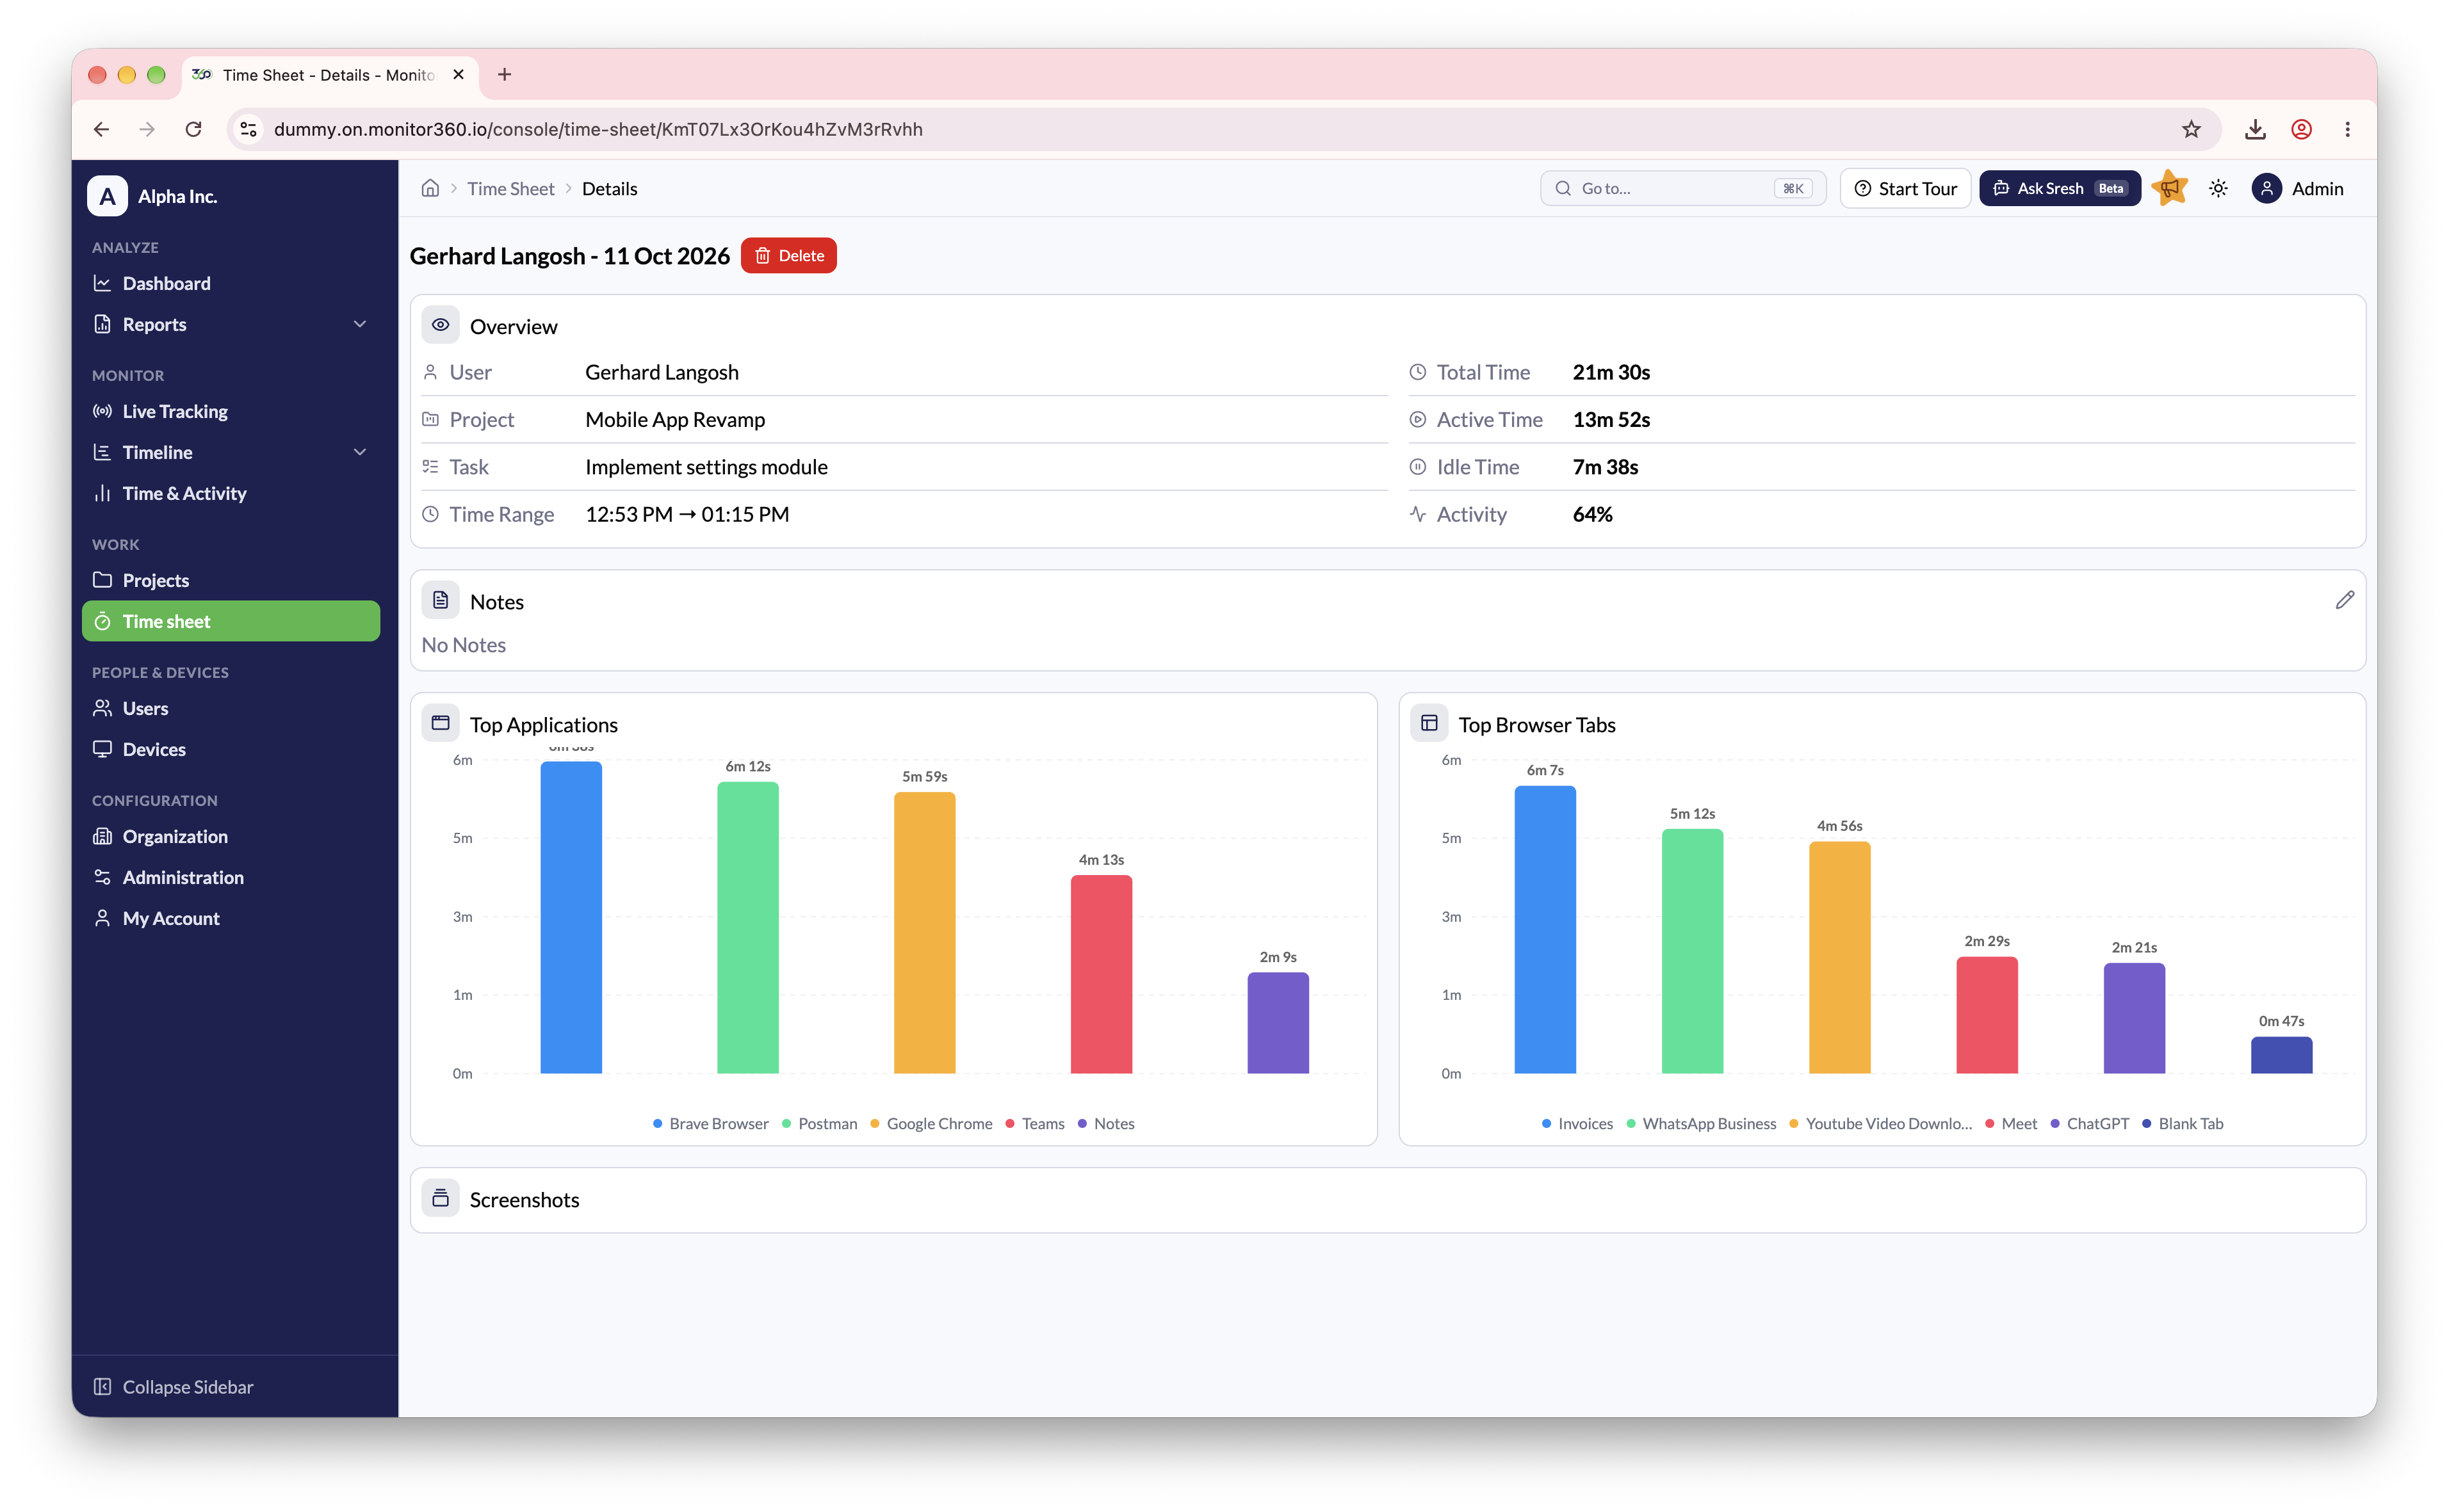Click the red Delete button
Screen dimensions: 2449x1512
[788, 256]
